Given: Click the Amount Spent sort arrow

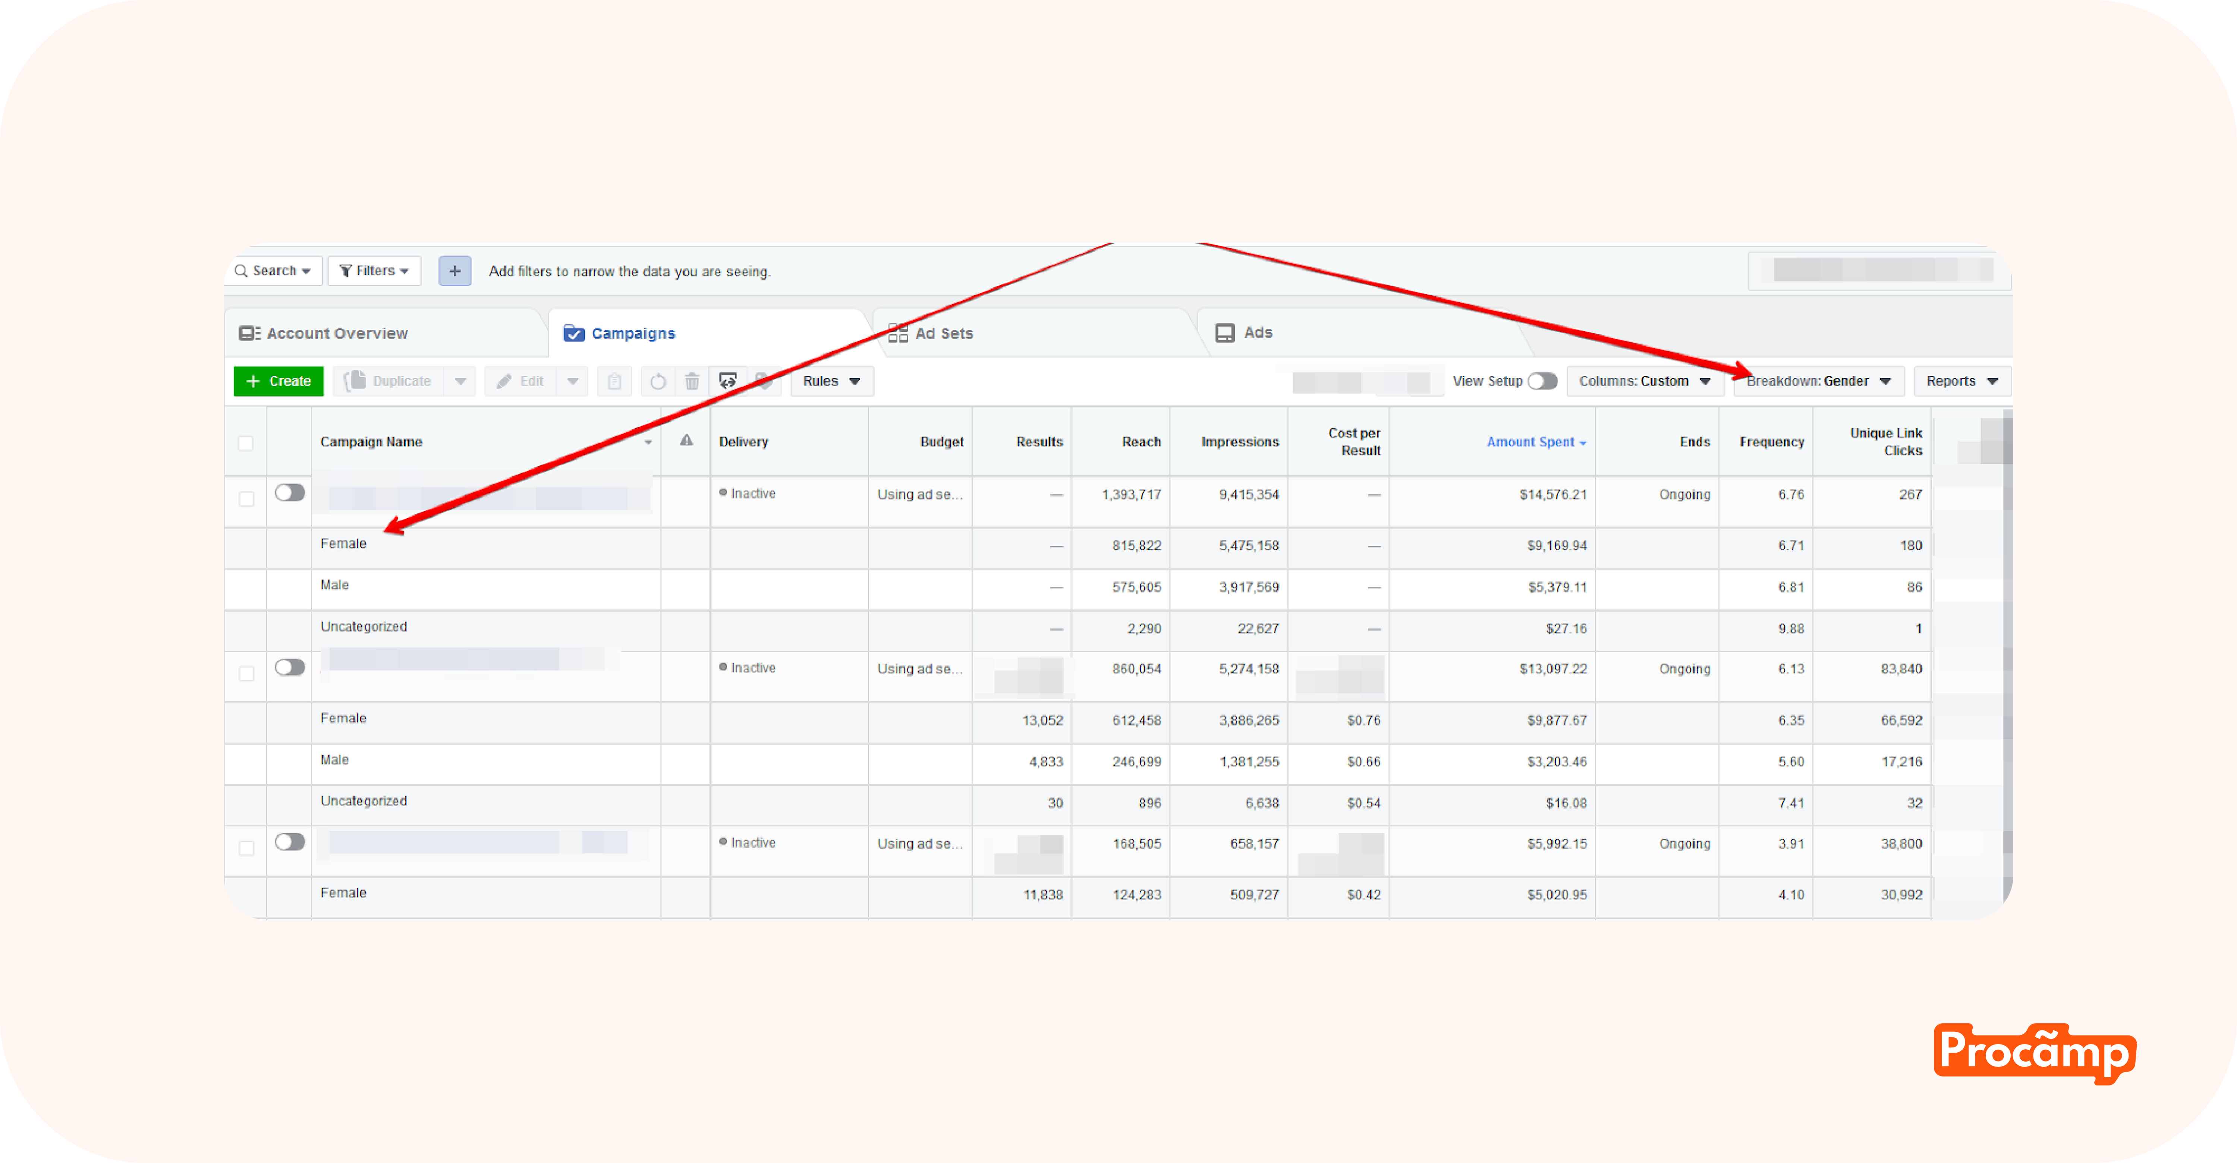Looking at the screenshot, I should [1582, 444].
